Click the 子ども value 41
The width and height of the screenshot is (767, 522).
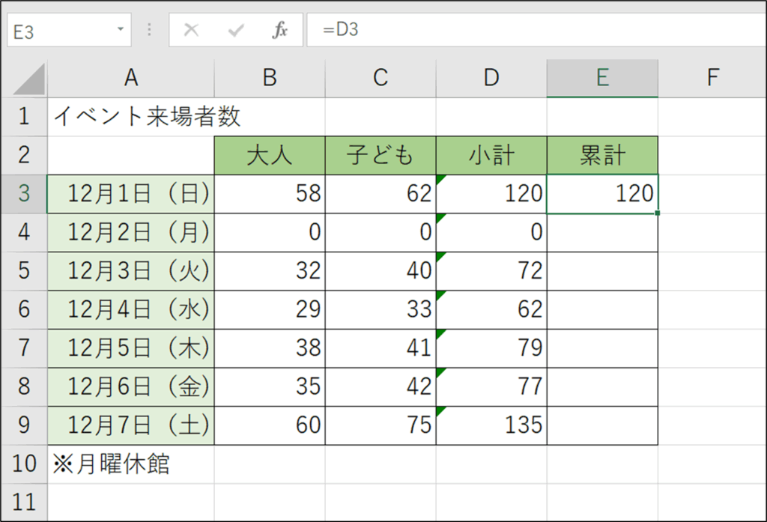tap(381, 348)
